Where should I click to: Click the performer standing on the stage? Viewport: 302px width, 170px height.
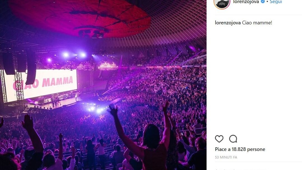[76, 97]
